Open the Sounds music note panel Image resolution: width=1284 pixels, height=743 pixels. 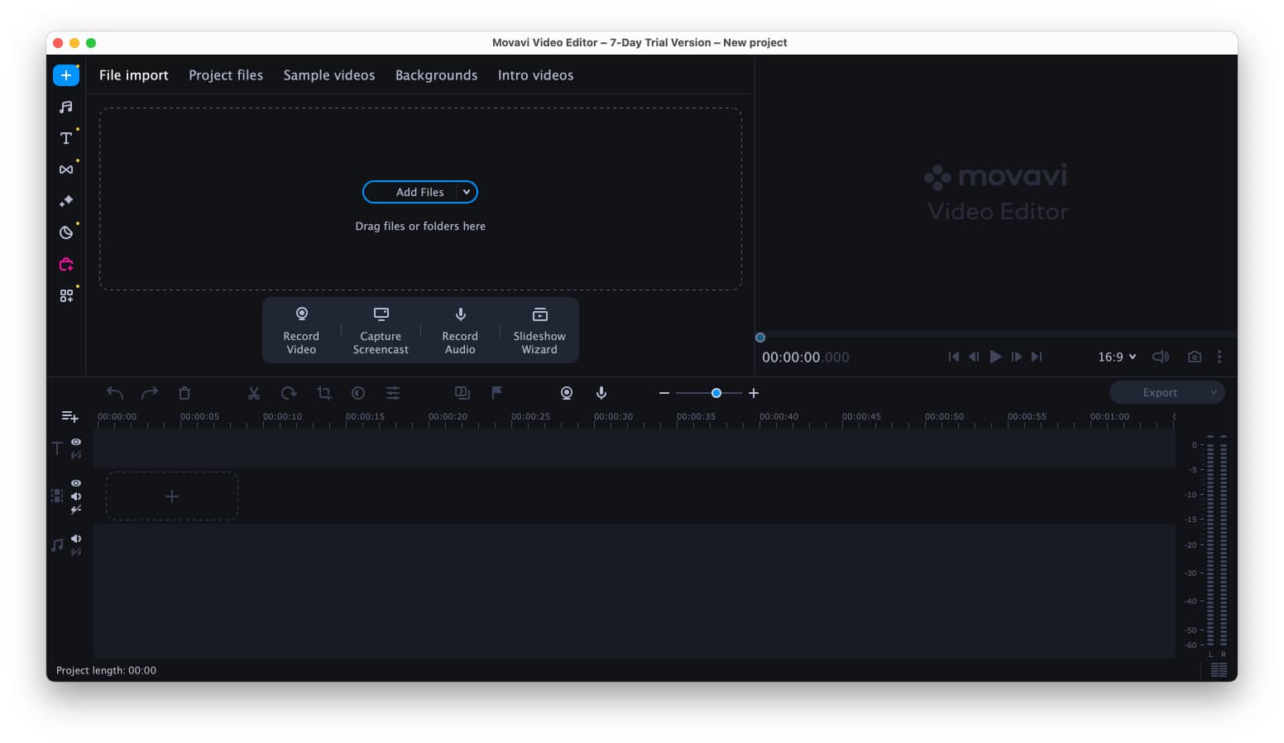(x=66, y=107)
